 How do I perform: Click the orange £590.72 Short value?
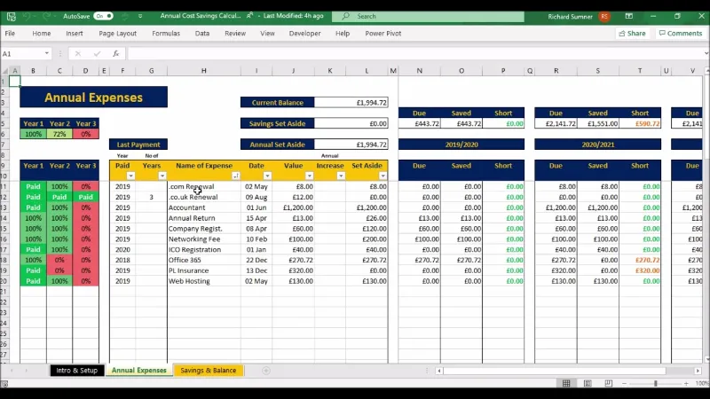(x=640, y=123)
